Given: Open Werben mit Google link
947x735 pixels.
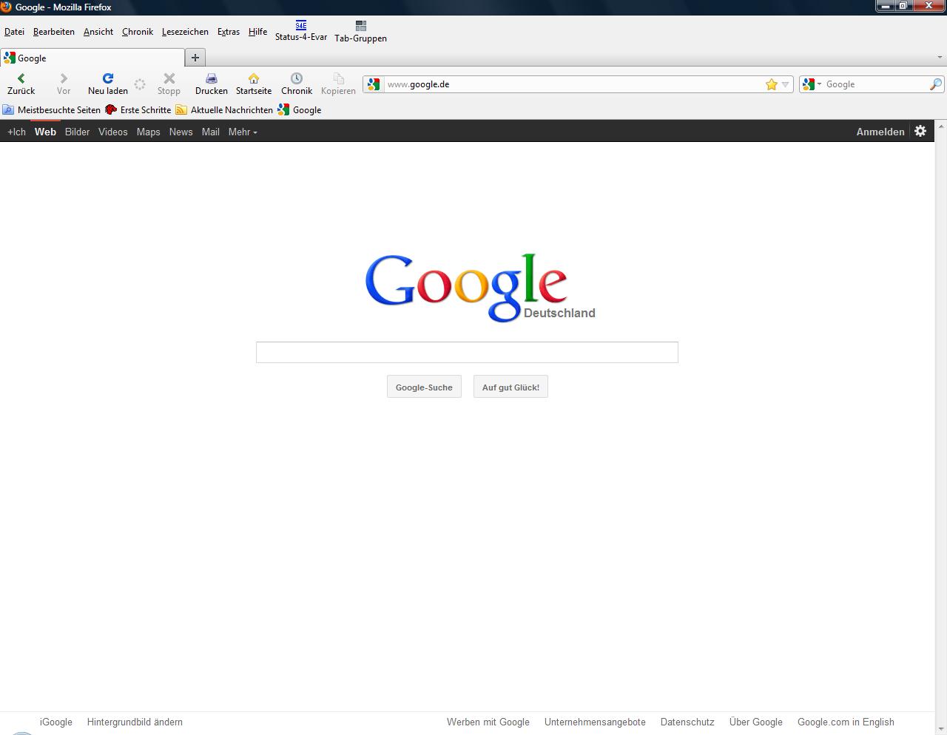Looking at the screenshot, I should click(488, 722).
